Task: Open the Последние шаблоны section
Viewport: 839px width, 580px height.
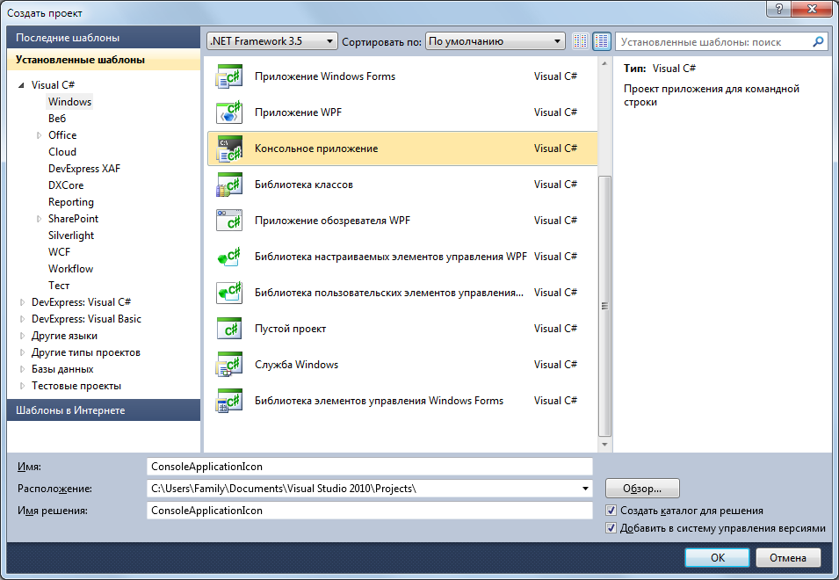Action: coord(104,38)
